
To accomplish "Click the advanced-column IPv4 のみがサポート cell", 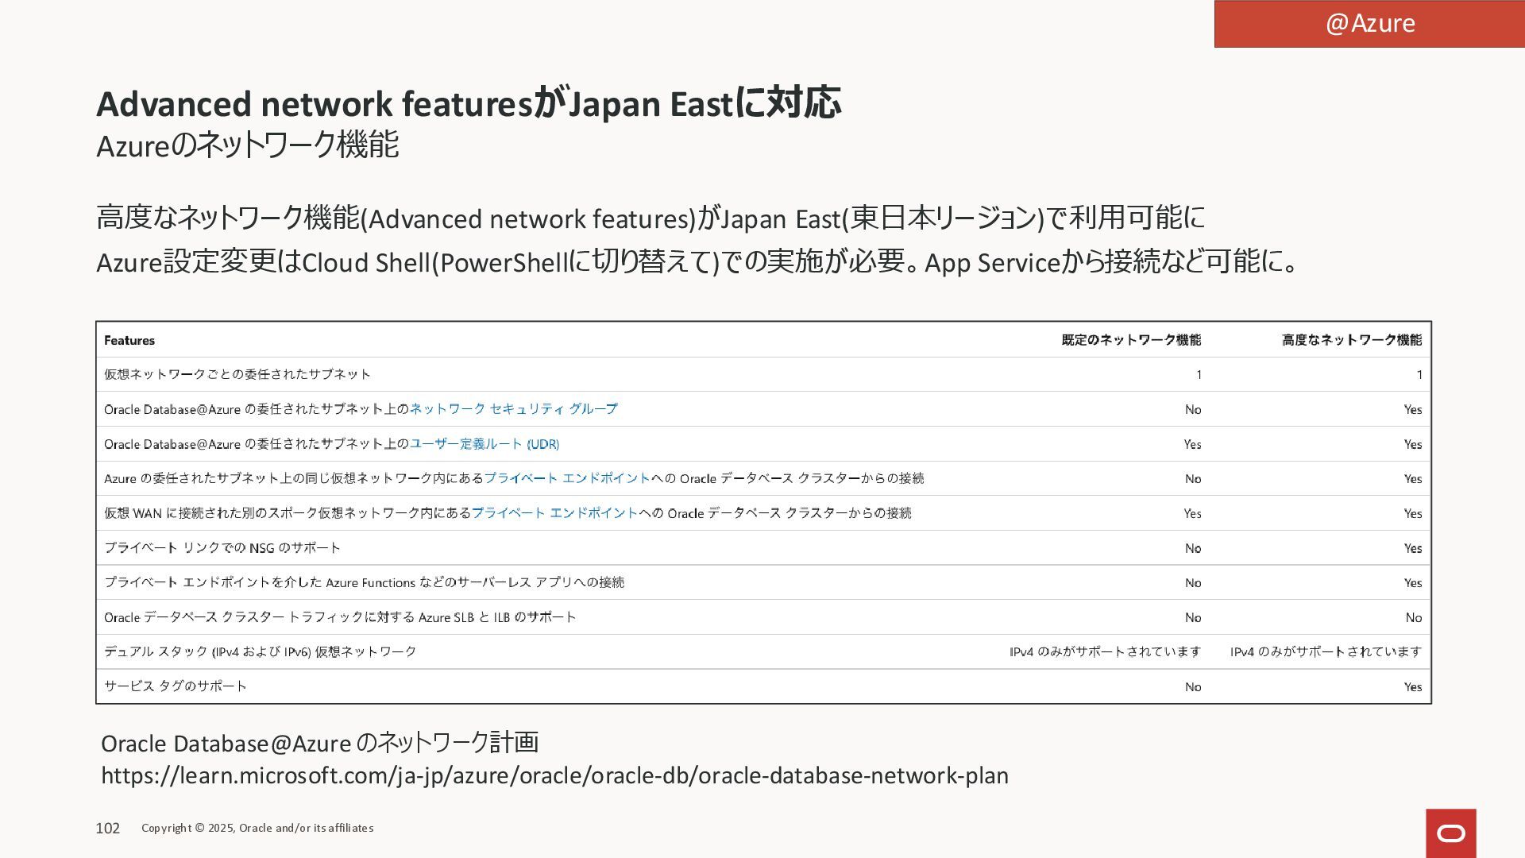I will click(x=1326, y=651).
